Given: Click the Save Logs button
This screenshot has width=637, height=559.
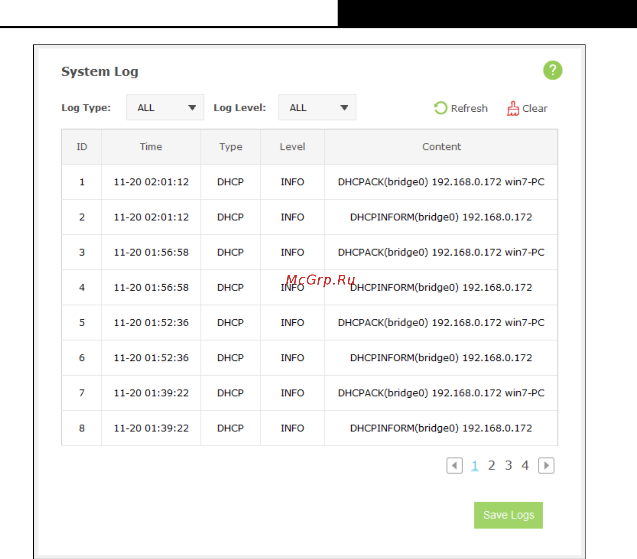Looking at the screenshot, I should 508,515.
